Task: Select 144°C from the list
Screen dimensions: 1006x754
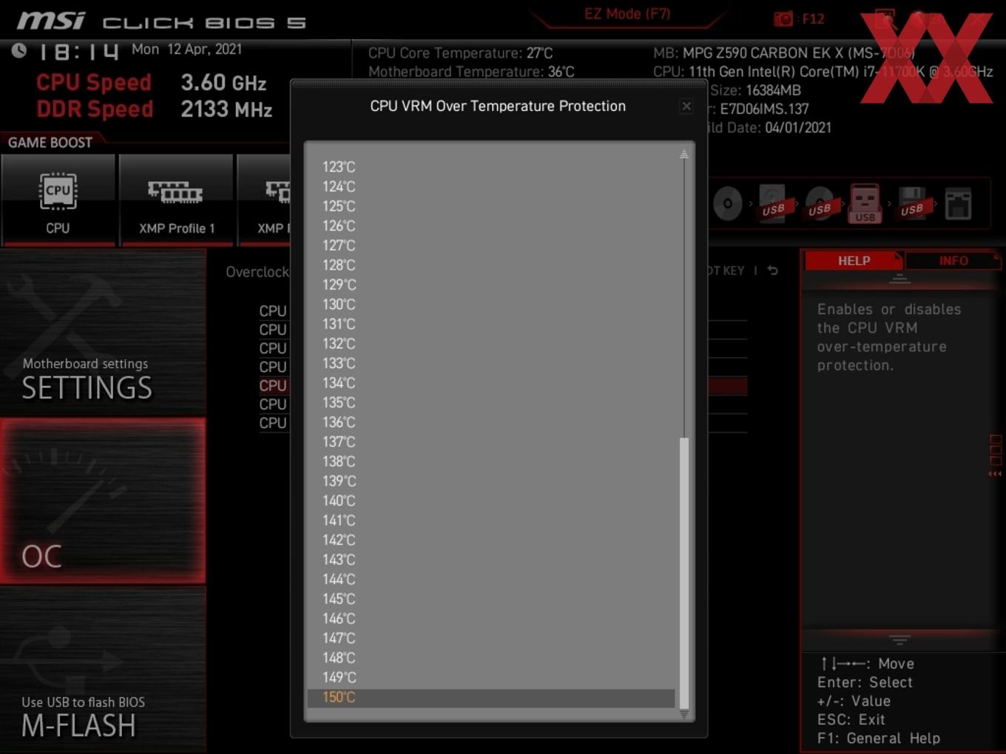Action: (491, 580)
